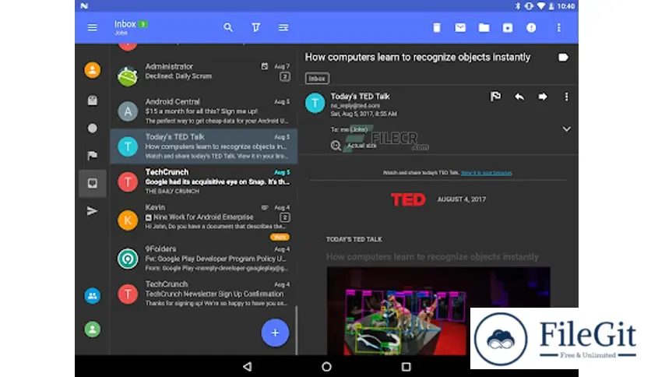Click the email headline 'How computers learn'
The height and width of the screenshot is (377, 651).
click(432, 256)
